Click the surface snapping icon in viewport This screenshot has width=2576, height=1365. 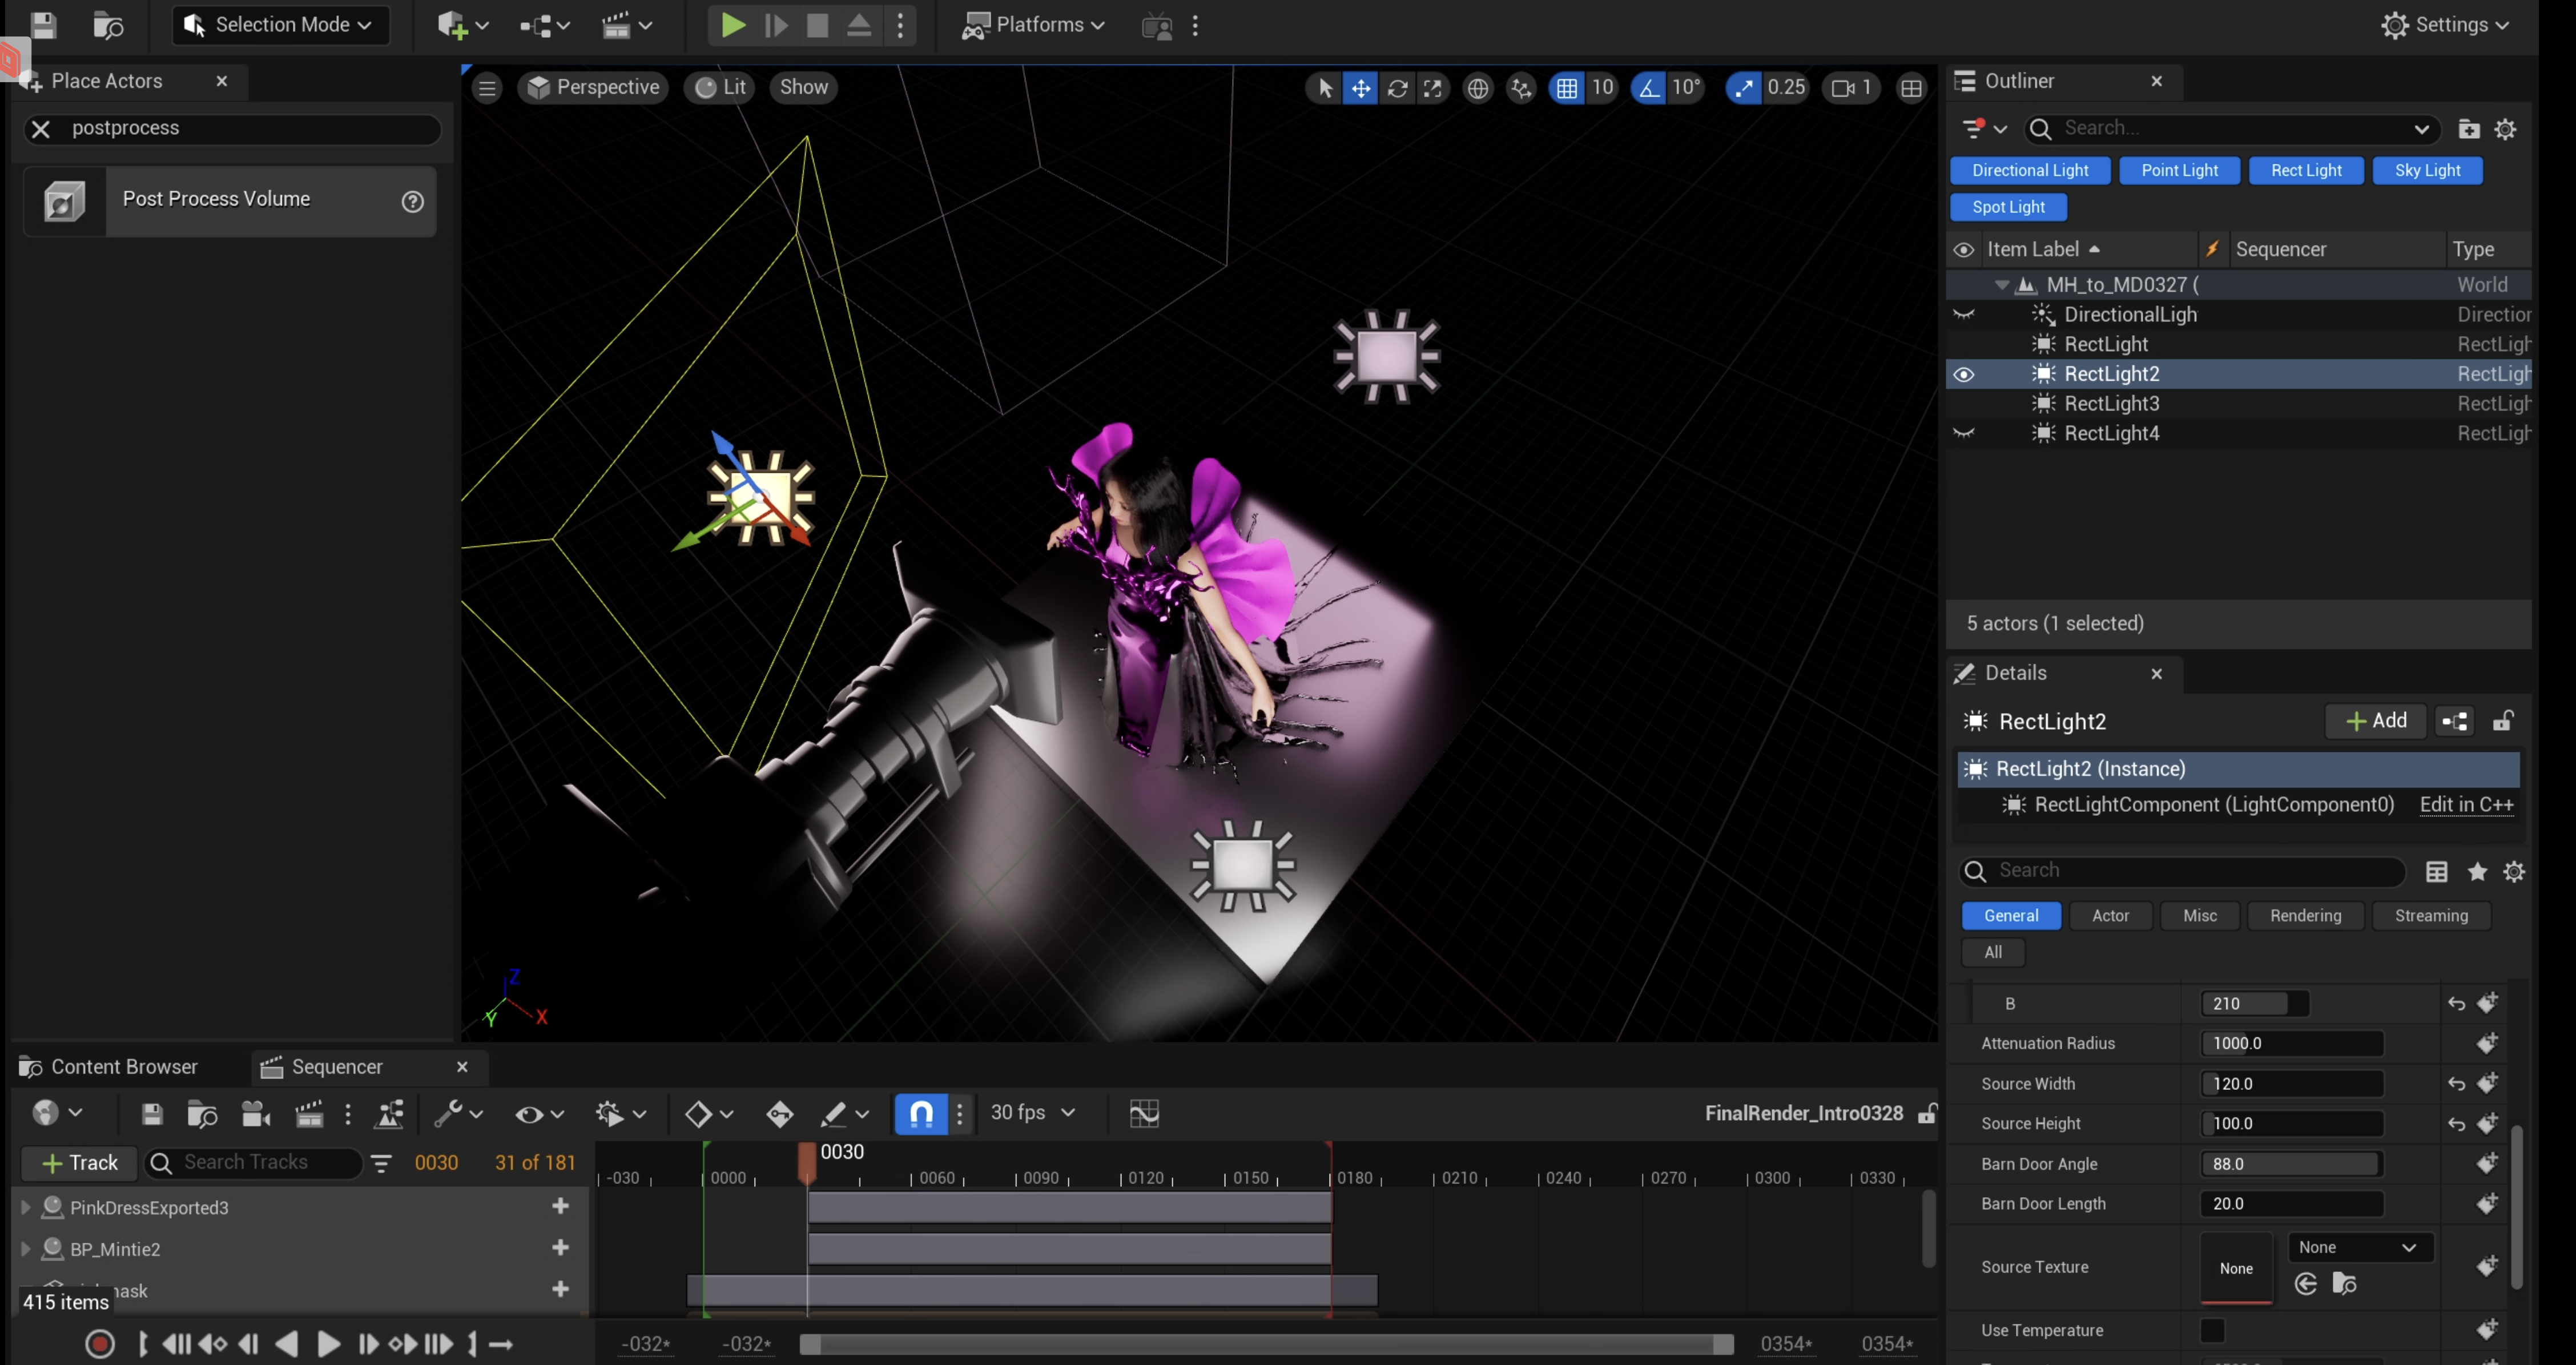1521,88
